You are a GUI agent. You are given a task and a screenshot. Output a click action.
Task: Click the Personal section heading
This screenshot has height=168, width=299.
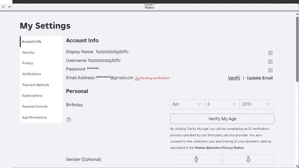77,91
